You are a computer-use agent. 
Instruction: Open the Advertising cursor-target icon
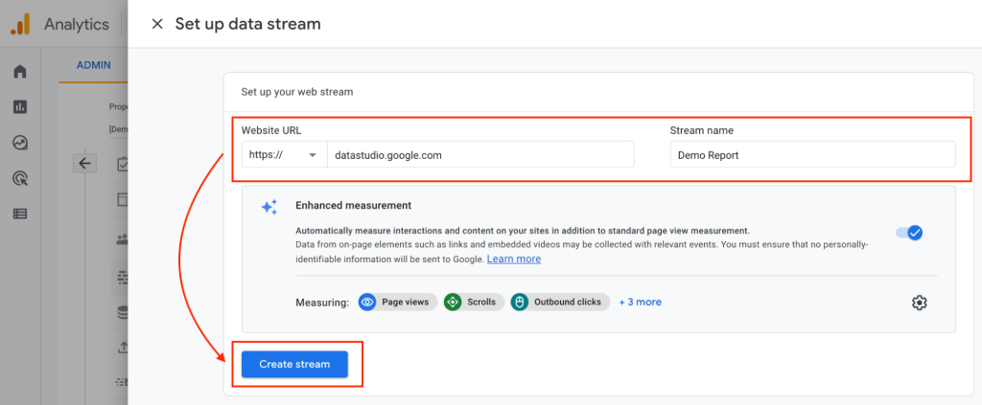tap(20, 179)
